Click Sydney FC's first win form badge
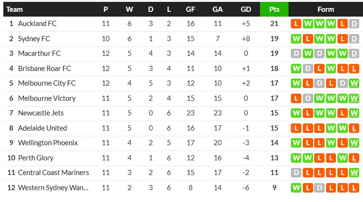The image size is (363, 202). (x=297, y=39)
